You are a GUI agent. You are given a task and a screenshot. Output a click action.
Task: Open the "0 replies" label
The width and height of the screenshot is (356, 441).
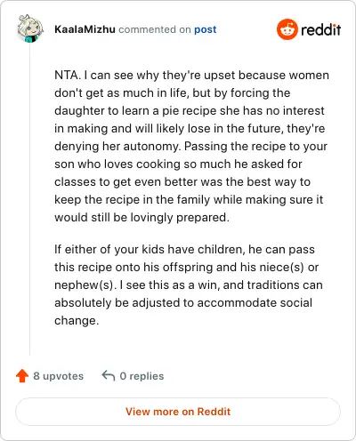tap(142, 376)
